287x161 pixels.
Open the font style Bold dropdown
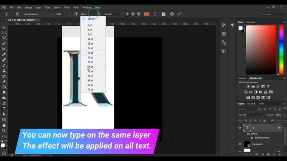(63, 14)
